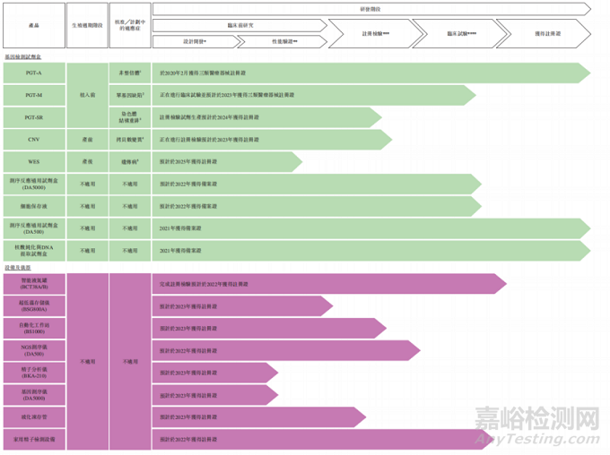Click the 生殖週期階段 column header
Image resolution: width=610 pixels, height=455 pixels.
pos(87,26)
